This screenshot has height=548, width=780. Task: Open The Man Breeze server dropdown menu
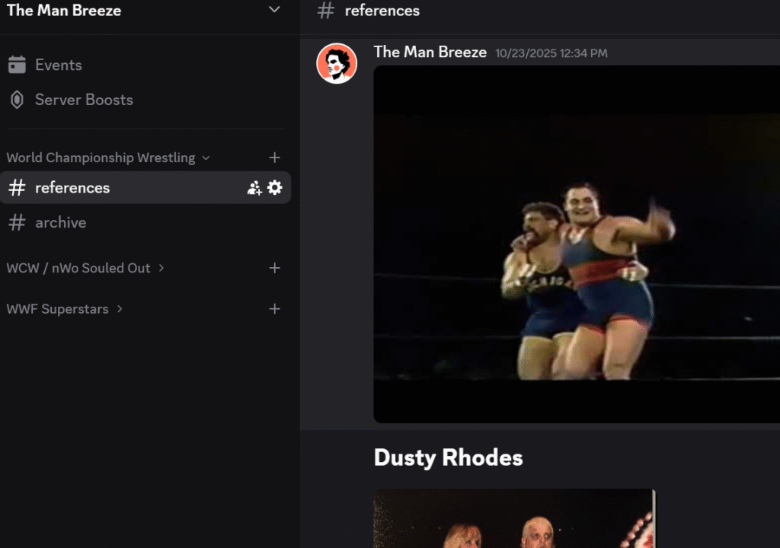coord(274,10)
